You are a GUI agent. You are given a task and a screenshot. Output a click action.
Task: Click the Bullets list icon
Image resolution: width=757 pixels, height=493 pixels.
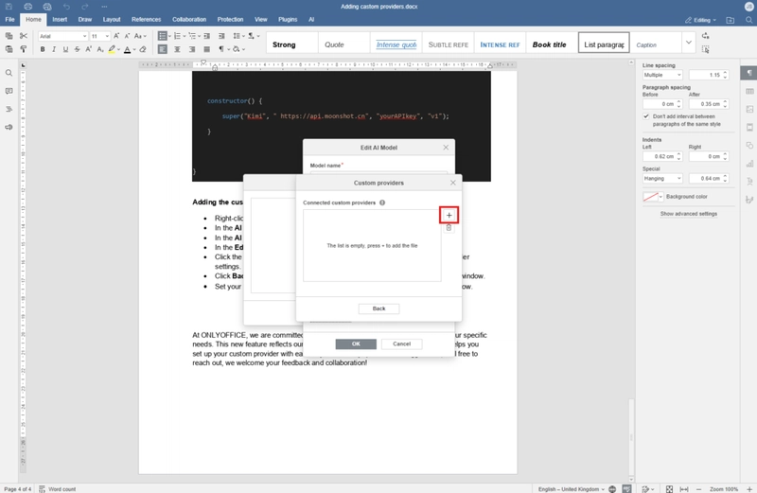(163, 36)
